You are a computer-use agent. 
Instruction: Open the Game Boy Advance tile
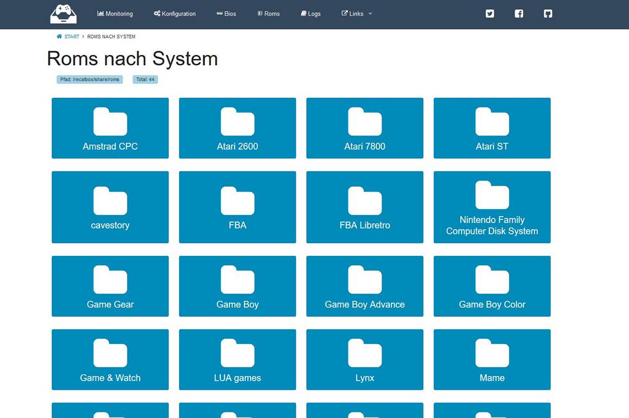tap(364, 286)
